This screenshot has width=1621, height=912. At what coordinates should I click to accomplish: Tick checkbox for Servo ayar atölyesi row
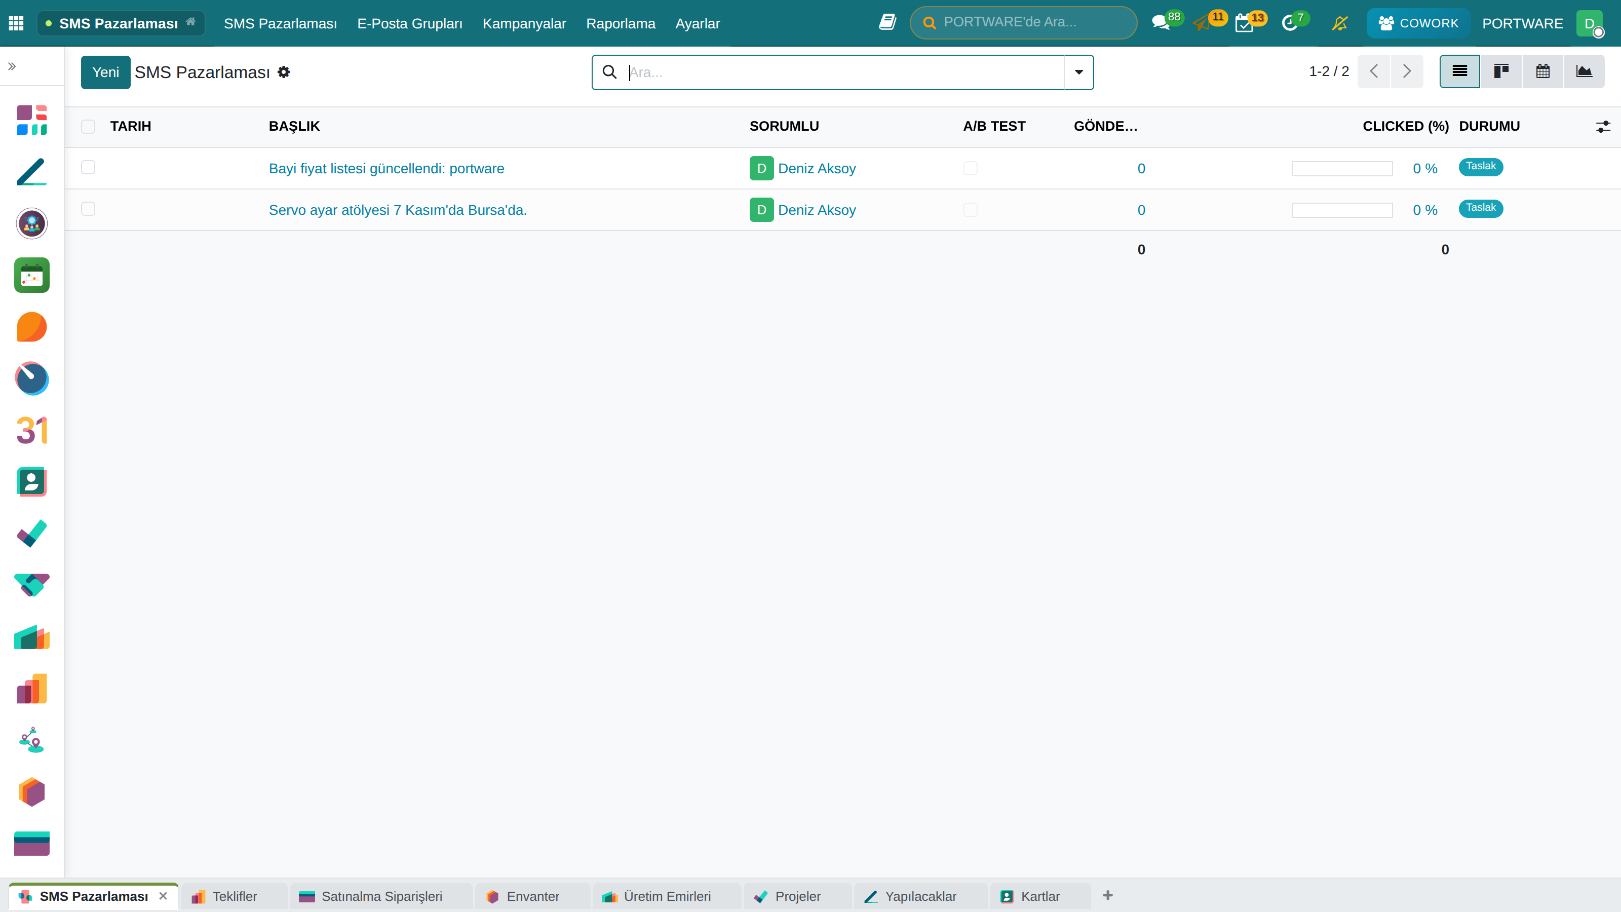tap(88, 209)
